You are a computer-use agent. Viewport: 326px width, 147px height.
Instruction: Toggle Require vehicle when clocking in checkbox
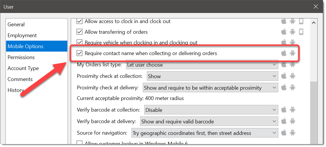79,42
